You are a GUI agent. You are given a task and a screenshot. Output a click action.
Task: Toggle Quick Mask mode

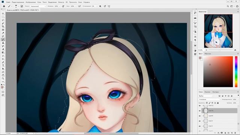click(x=3, y=92)
